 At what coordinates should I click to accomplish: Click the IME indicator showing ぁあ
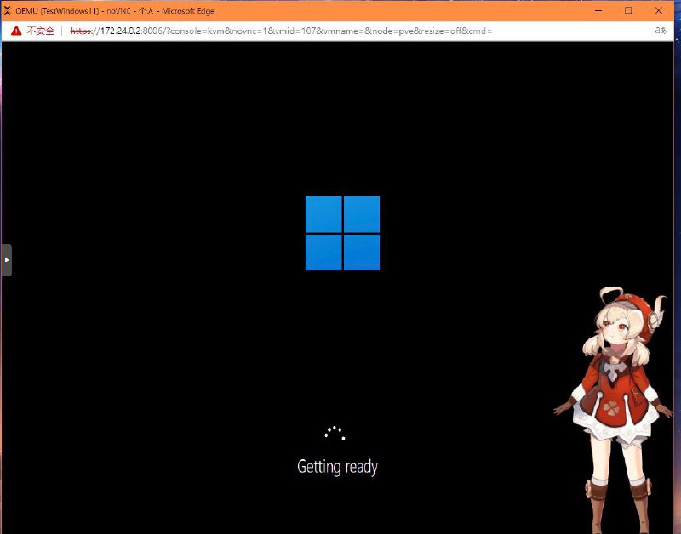pos(659,31)
